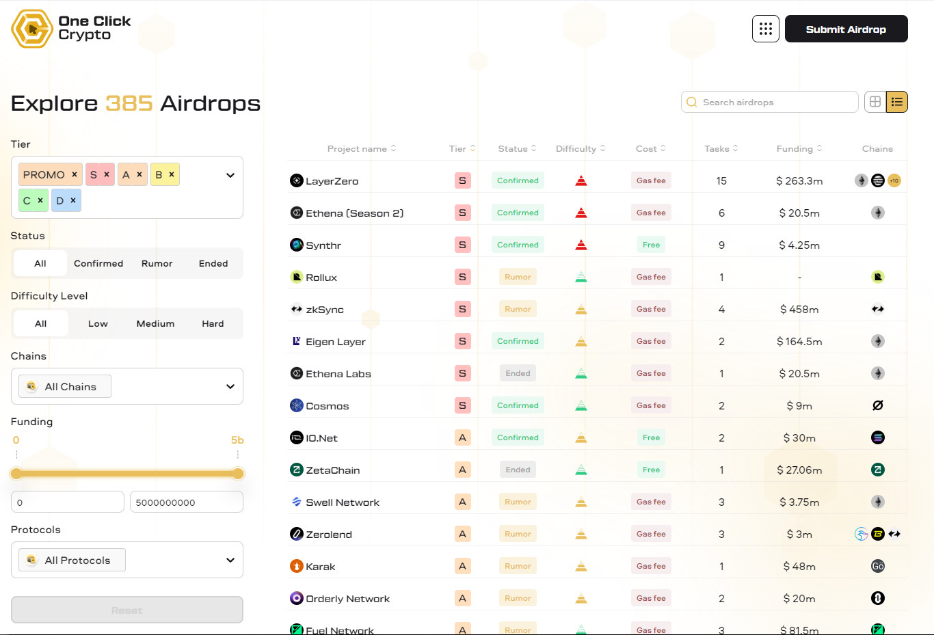934x635 pixels.
Task: Click the Cosmos project logo
Action: coord(296,405)
